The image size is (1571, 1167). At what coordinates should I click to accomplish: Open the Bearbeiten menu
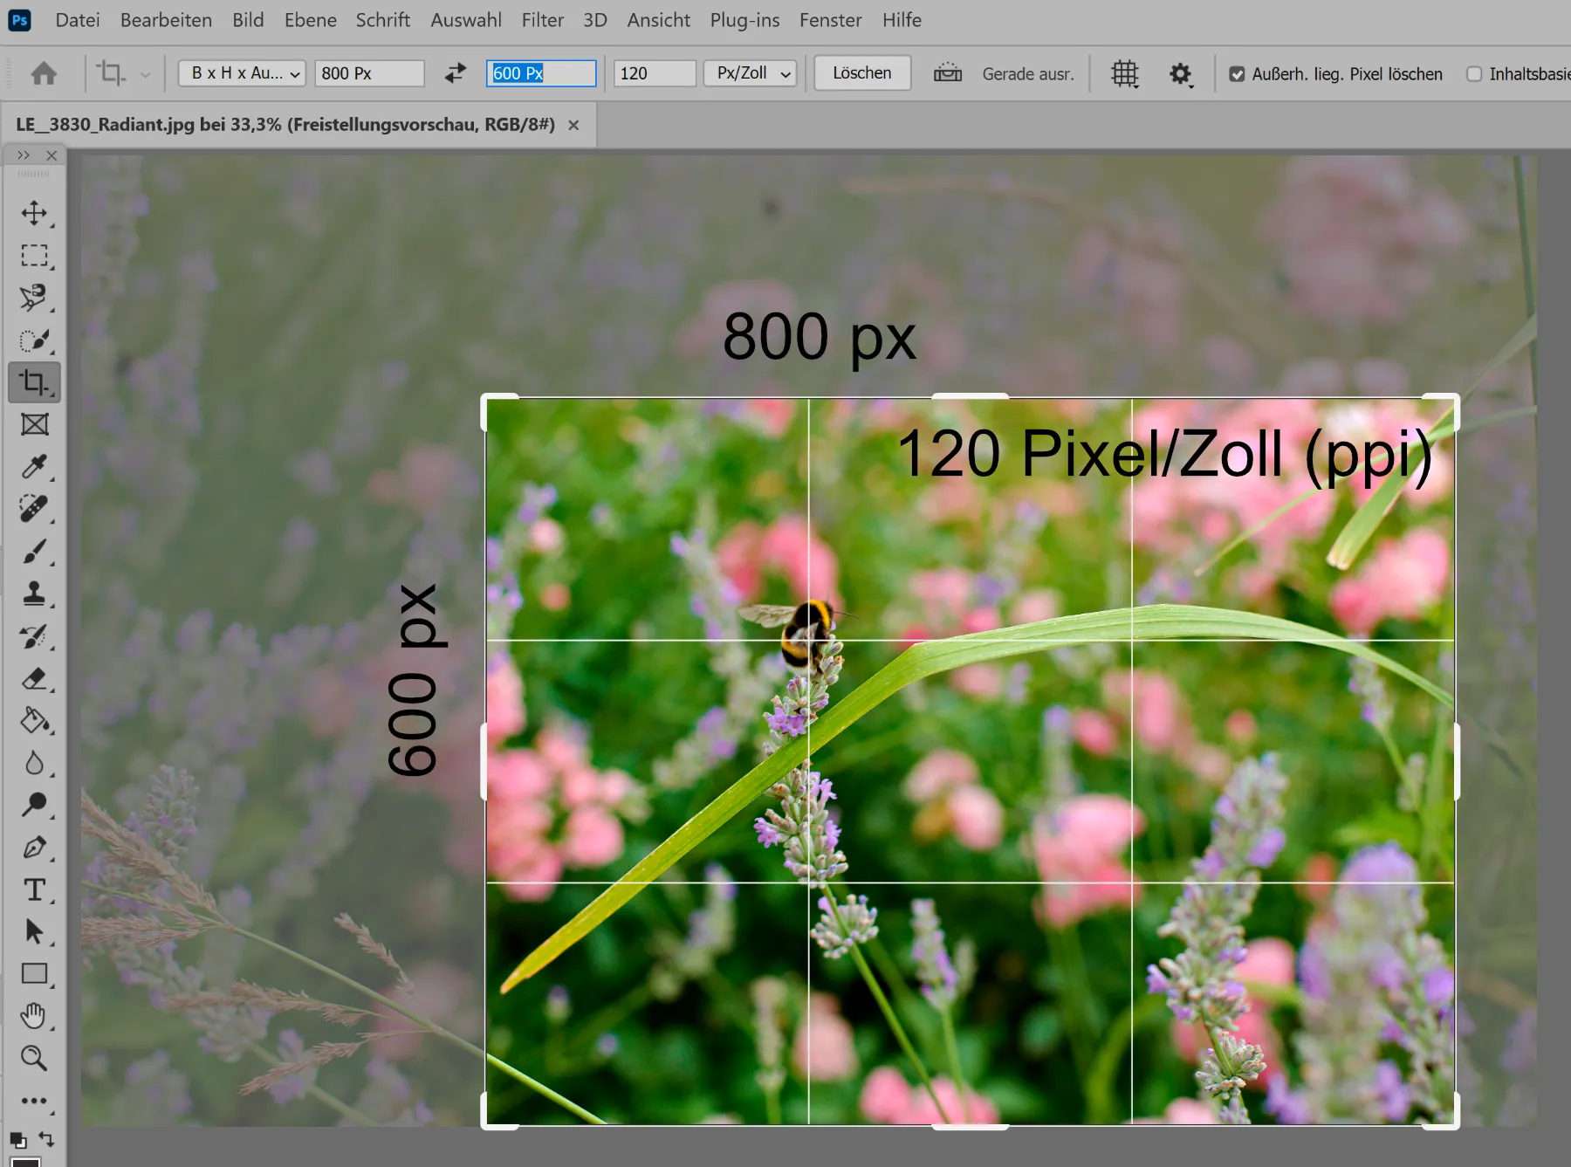click(x=166, y=20)
